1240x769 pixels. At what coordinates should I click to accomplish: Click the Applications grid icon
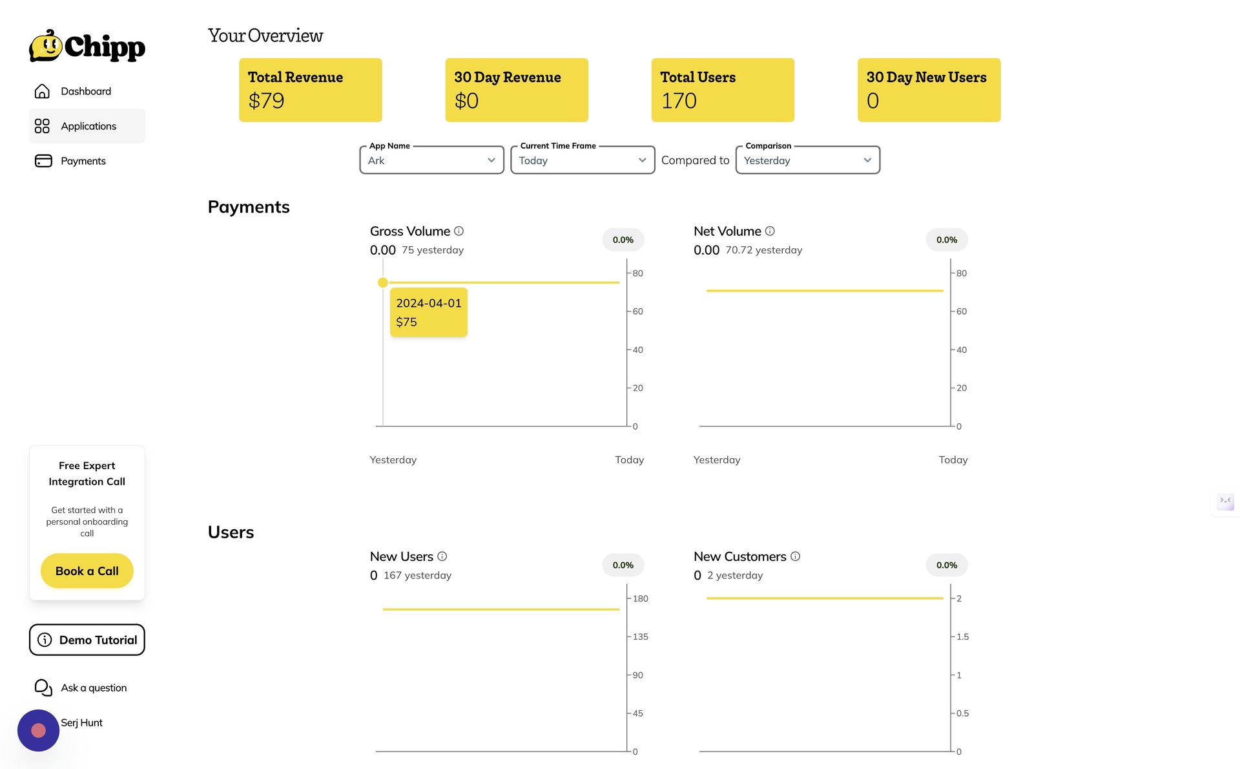pyautogui.click(x=42, y=126)
